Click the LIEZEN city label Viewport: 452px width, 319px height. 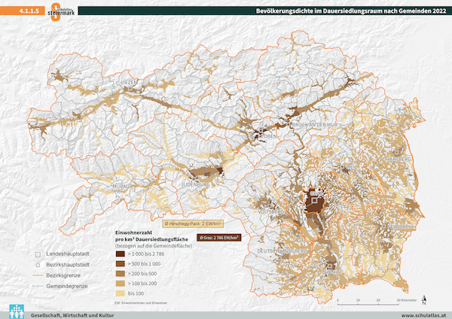coord(129,83)
